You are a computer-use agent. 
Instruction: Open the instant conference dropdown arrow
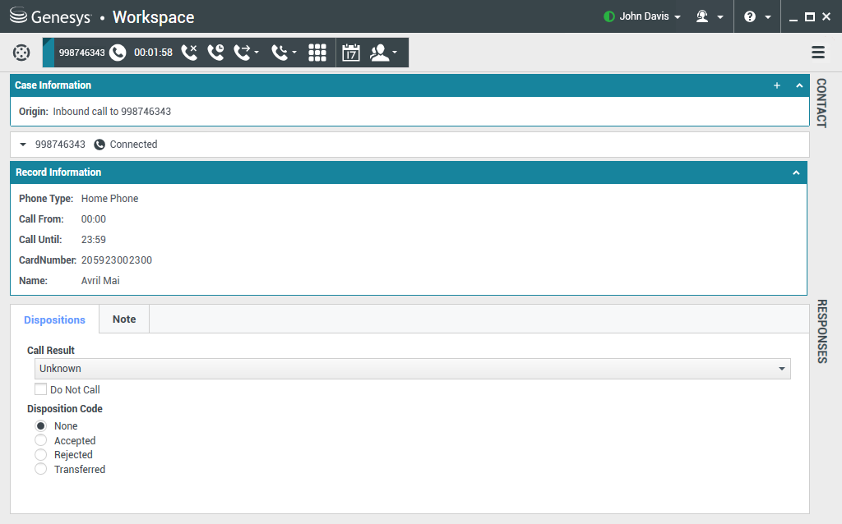(294, 52)
